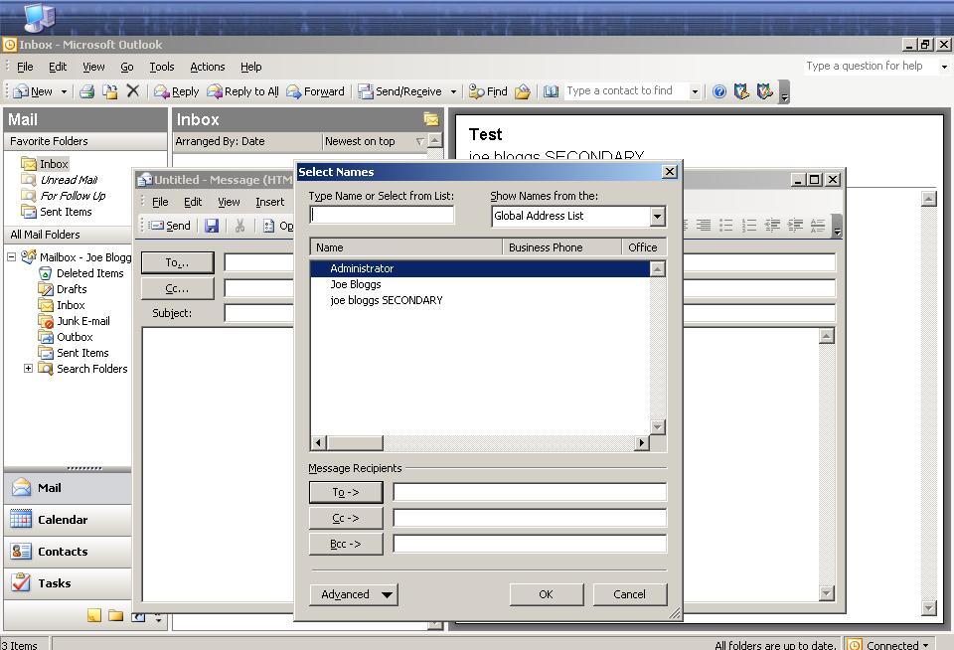Click the 'Type a contact to find' box
This screenshot has width=954, height=650.
pyautogui.click(x=626, y=90)
